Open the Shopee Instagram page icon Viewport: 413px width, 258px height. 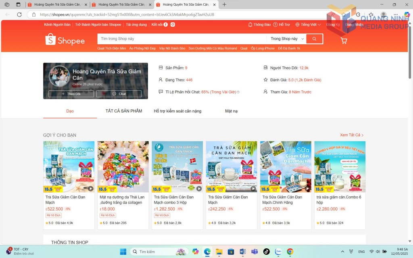(x=173, y=25)
